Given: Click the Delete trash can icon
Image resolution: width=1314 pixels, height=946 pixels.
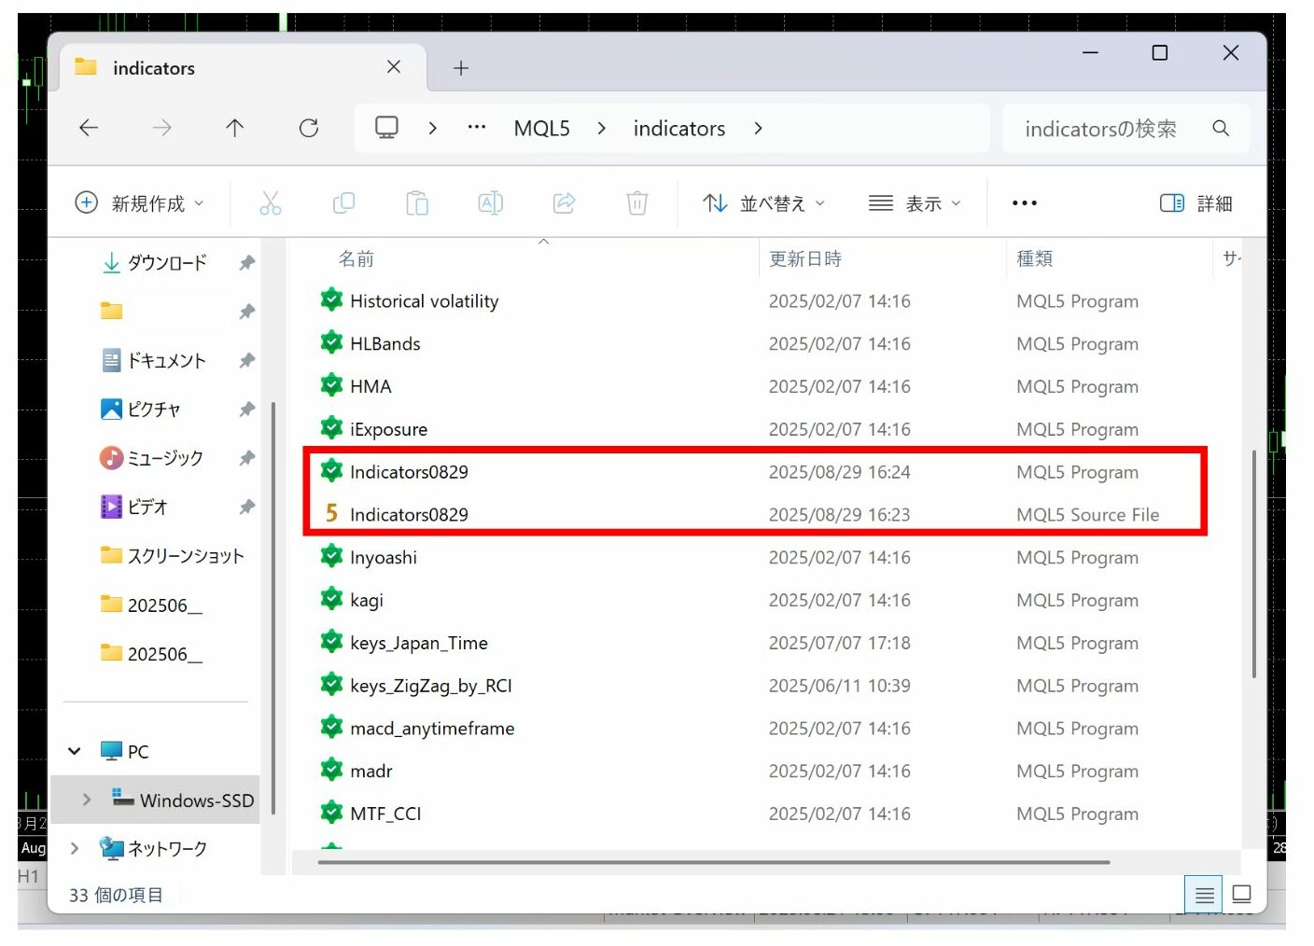Looking at the screenshot, I should click(x=636, y=203).
